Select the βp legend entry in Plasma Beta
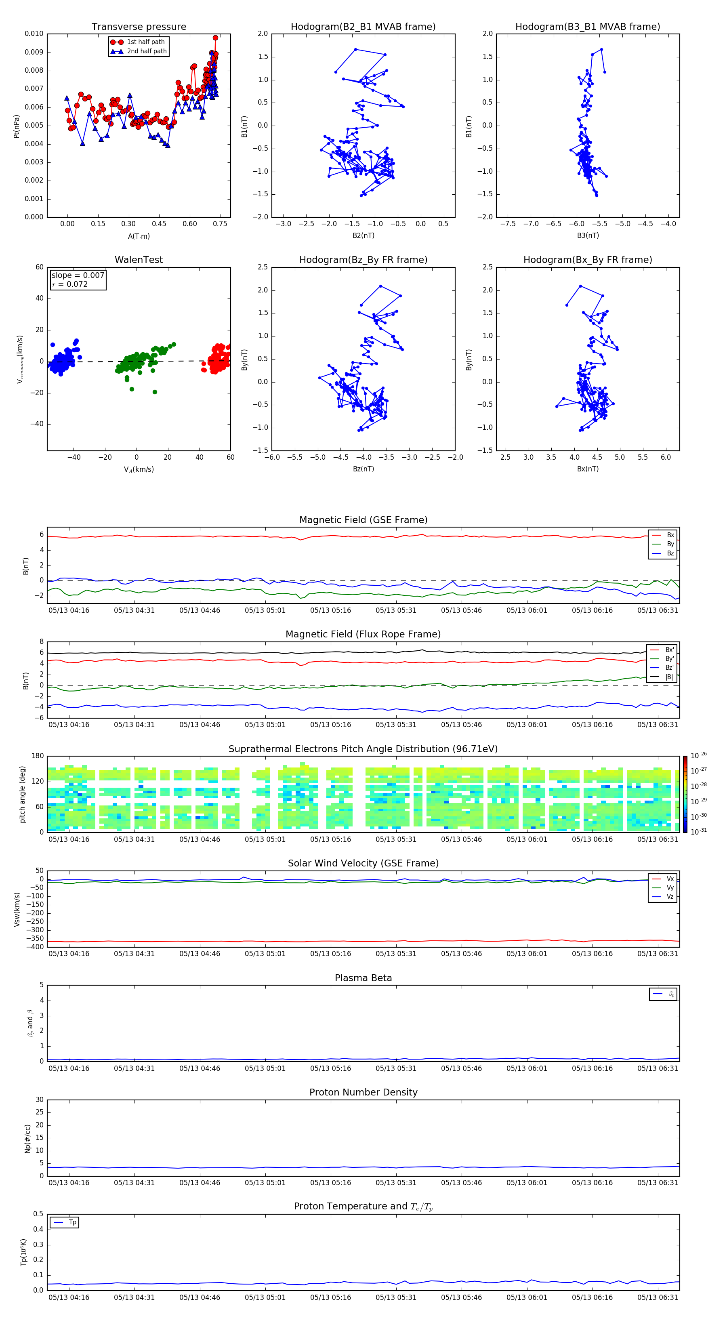The width and height of the screenshot is (727, 1333). point(663,994)
